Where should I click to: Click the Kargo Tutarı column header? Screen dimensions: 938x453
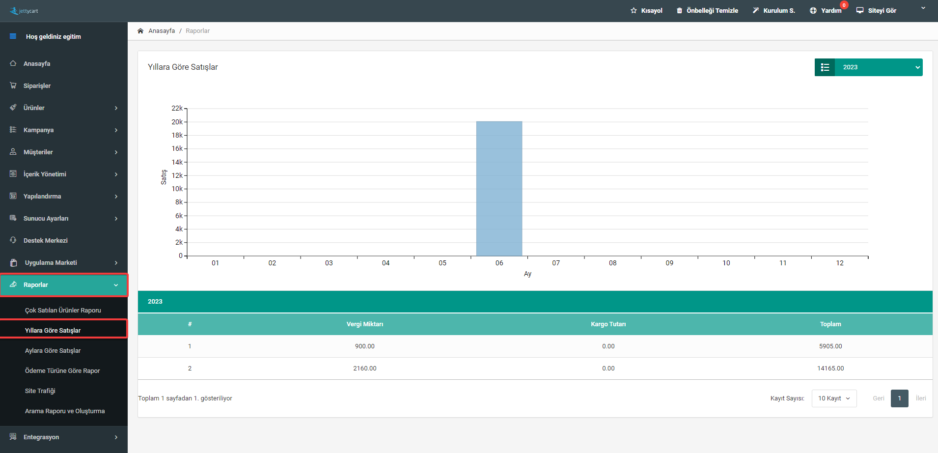point(608,324)
